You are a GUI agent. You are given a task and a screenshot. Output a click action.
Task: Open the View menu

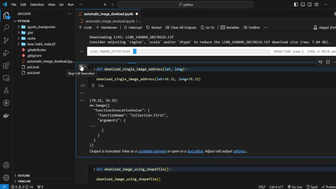51,4
